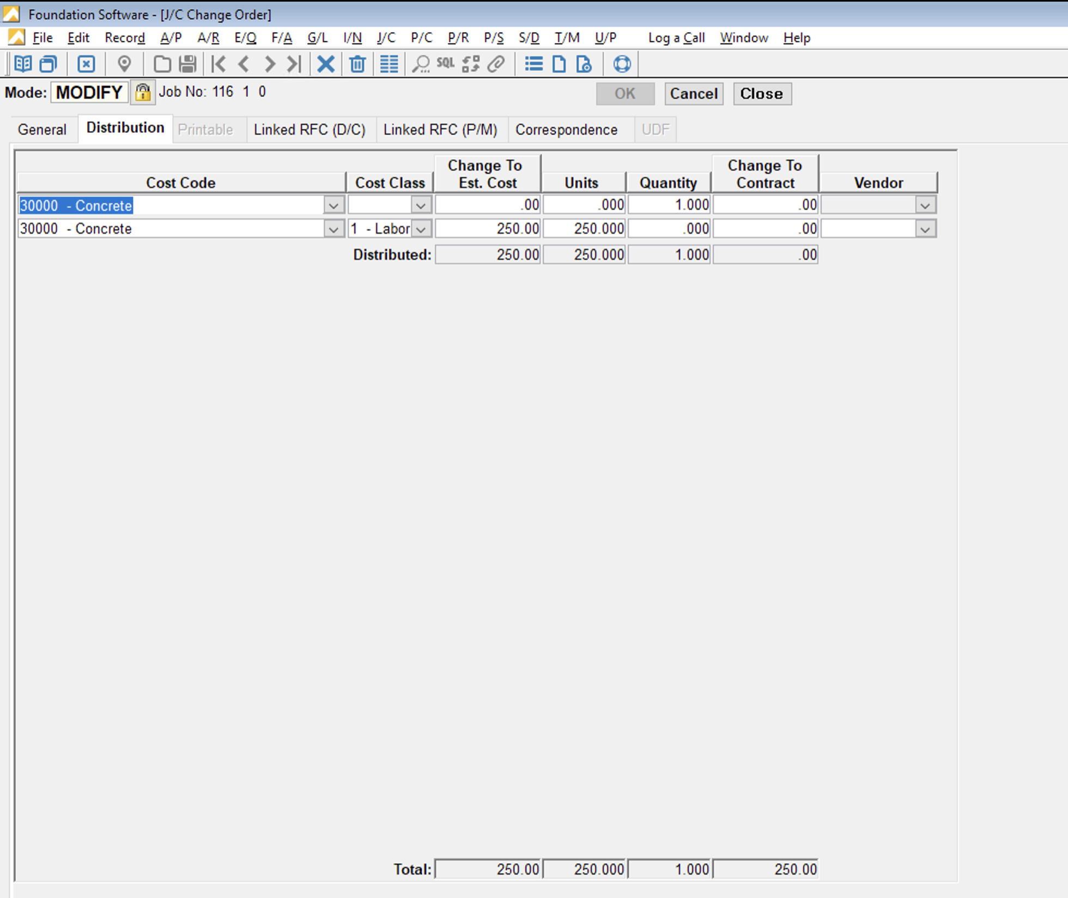Open the J/C menu

coord(386,38)
